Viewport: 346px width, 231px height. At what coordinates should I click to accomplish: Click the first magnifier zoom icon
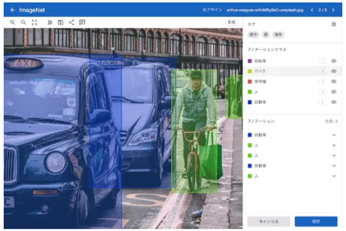pyautogui.click(x=12, y=22)
